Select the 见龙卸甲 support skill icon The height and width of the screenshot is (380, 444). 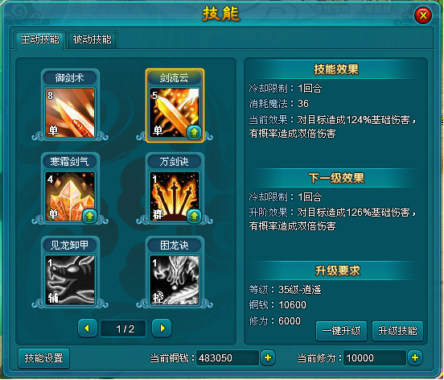click(70, 280)
